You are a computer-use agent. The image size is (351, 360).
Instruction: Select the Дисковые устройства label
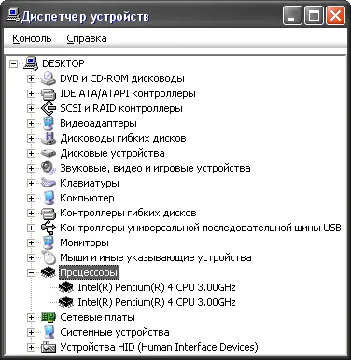[x=112, y=154]
